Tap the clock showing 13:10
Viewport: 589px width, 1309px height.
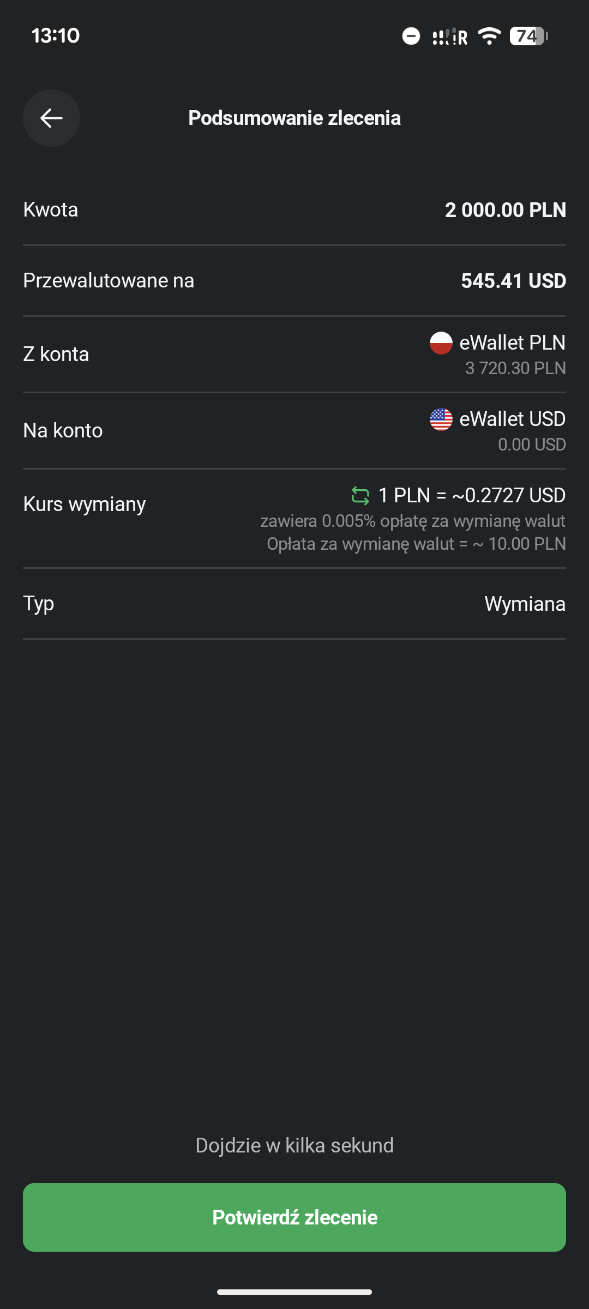point(56,36)
